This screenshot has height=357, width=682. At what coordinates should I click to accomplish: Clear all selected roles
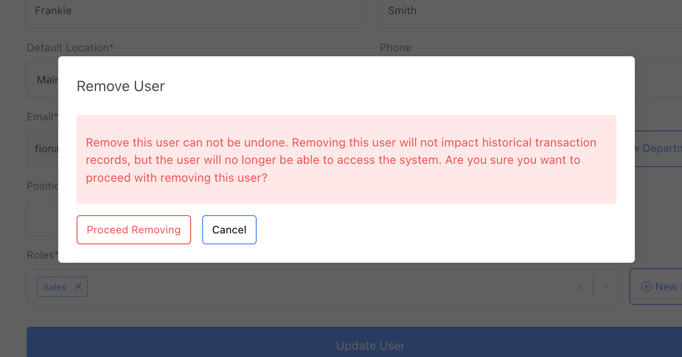(x=580, y=287)
